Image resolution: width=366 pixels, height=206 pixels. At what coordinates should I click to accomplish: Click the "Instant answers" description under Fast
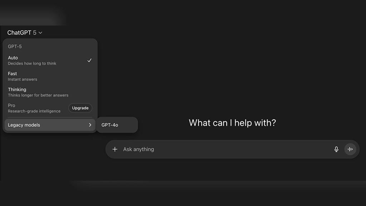[x=23, y=79]
